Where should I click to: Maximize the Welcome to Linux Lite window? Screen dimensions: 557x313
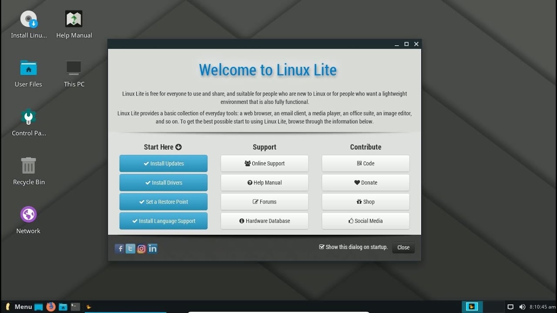[406, 44]
